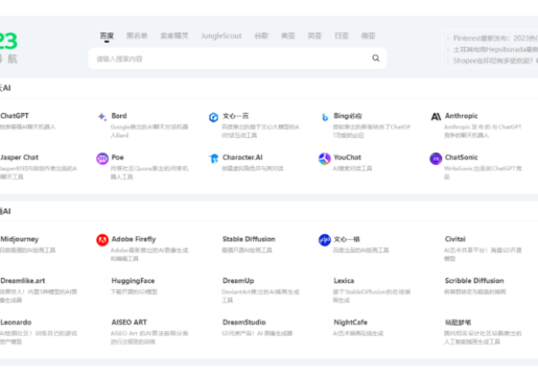Switch to the JungleScout tab
Screen dimensions: 538x377
pos(221,36)
